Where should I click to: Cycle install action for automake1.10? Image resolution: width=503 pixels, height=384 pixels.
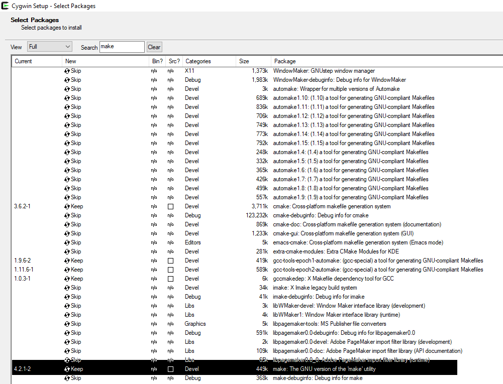pos(67,98)
